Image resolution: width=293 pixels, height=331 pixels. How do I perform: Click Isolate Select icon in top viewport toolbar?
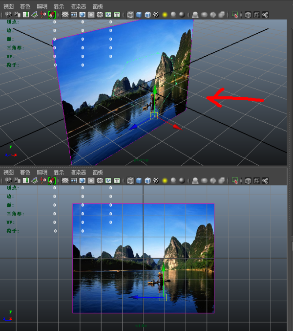click(235, 15)
